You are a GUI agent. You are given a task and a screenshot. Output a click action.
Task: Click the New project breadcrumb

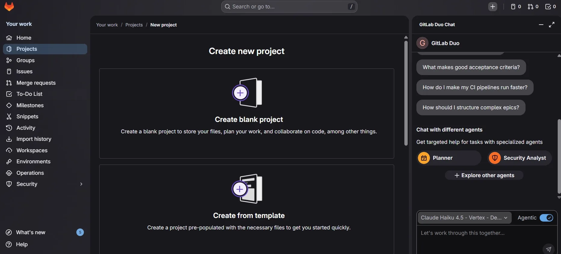pos(164,25)
